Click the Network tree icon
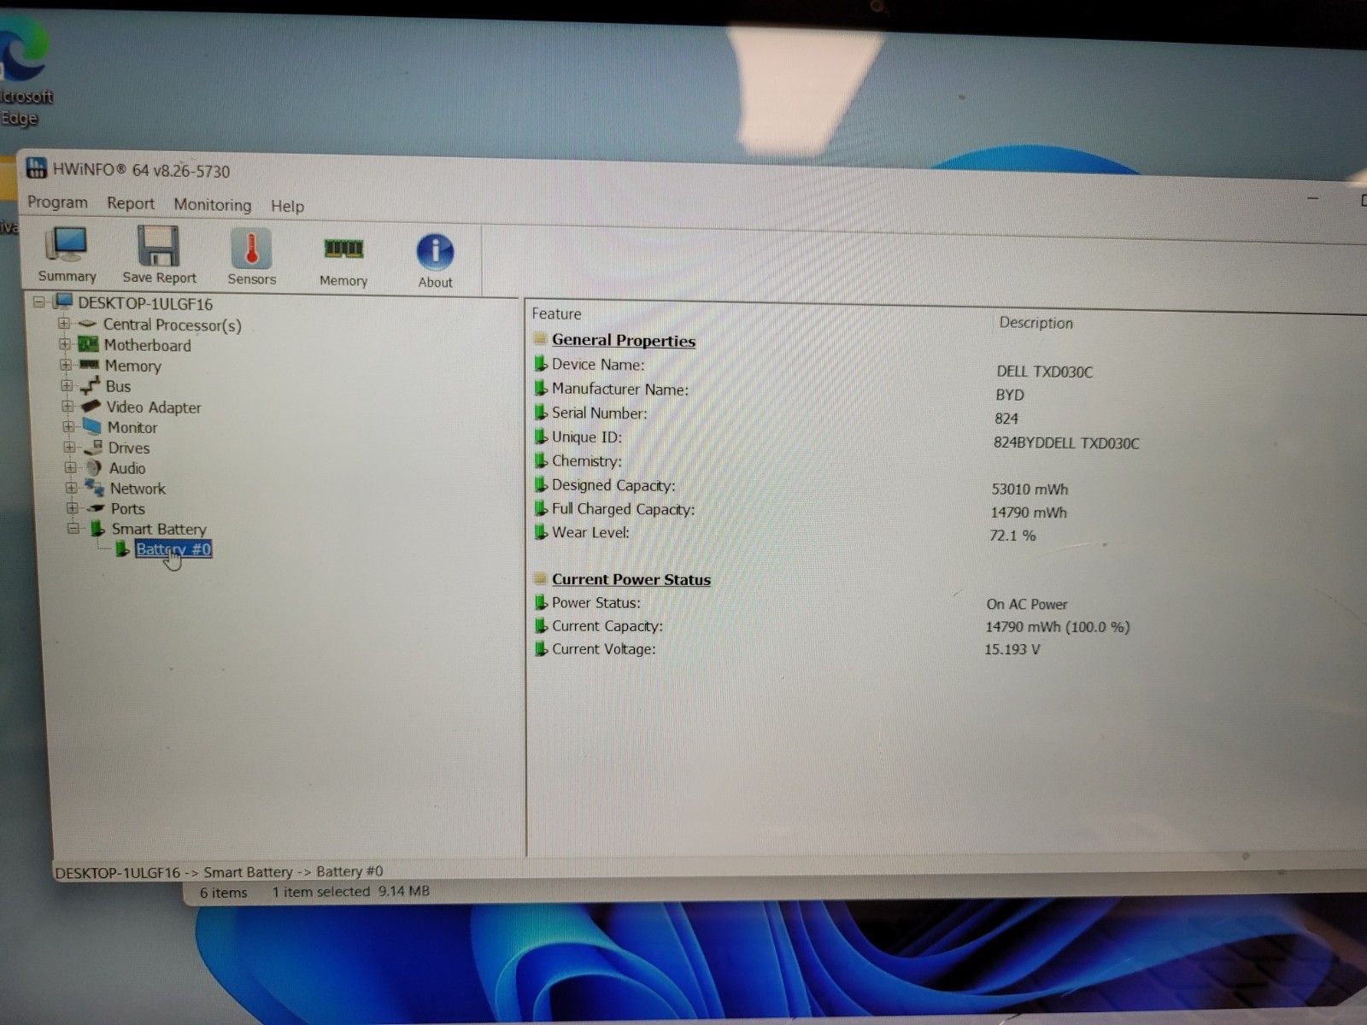 [x=95, y=488]
